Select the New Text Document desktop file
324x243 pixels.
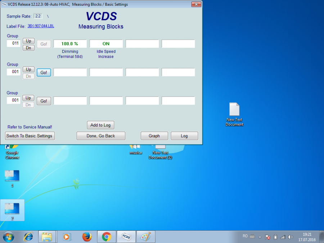tap(234, 114)
